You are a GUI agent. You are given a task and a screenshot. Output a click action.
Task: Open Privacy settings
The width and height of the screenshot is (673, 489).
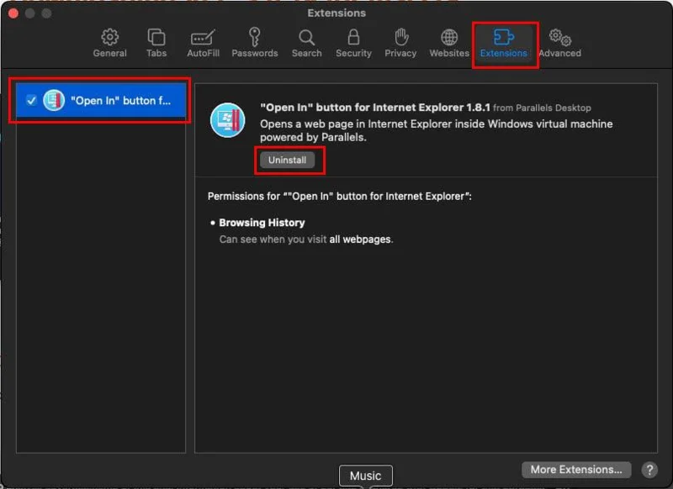[x=400, y=43]
